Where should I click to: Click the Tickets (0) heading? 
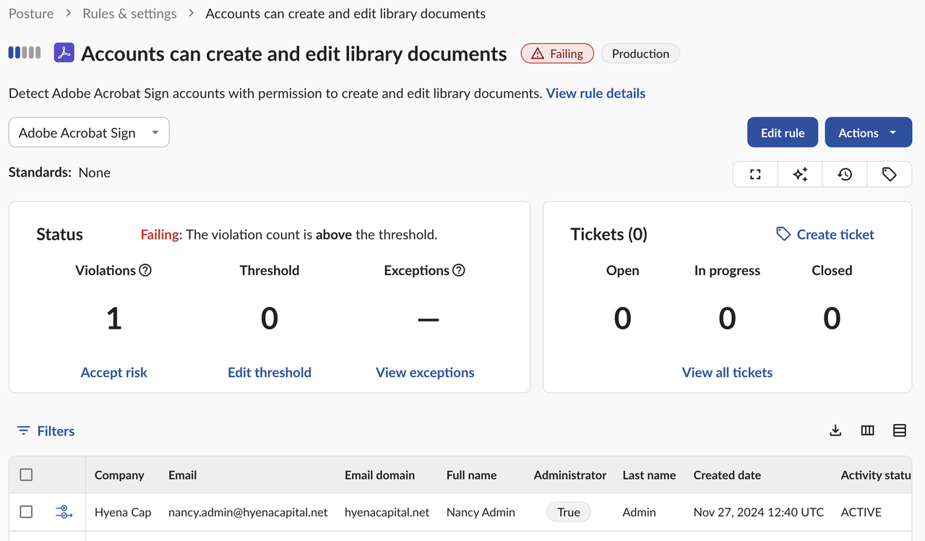click(609, 234)
